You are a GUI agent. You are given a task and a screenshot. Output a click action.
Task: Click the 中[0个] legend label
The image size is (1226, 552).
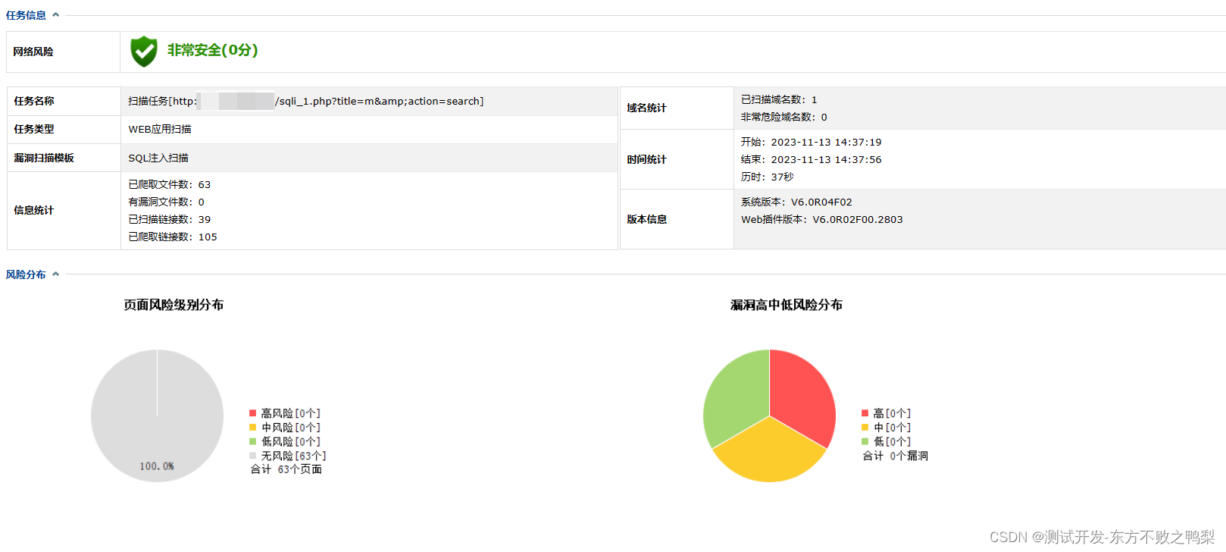pos(892,428)
